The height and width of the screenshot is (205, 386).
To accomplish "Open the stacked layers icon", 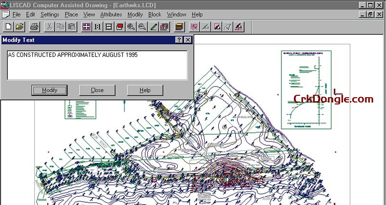I will (x=179, y=26).
